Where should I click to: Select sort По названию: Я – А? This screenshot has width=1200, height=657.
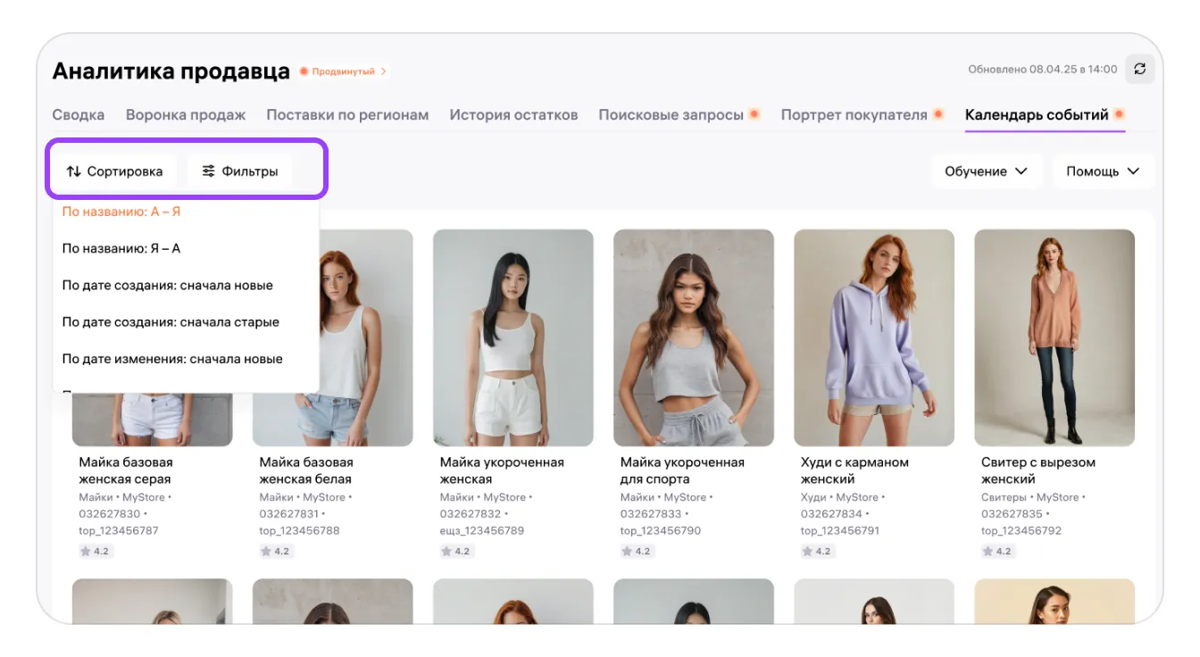click(x=121, y=249)
